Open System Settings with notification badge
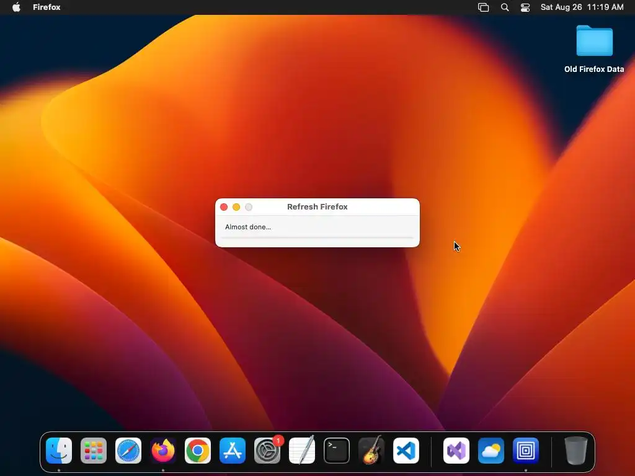 pos(267,451)
